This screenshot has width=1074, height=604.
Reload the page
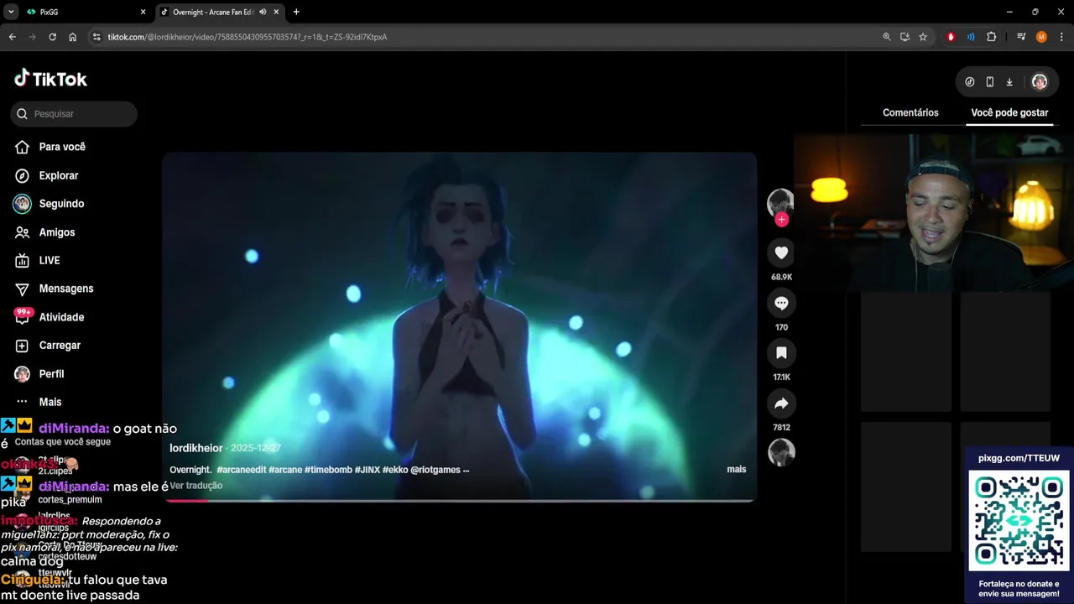point(52,37)
